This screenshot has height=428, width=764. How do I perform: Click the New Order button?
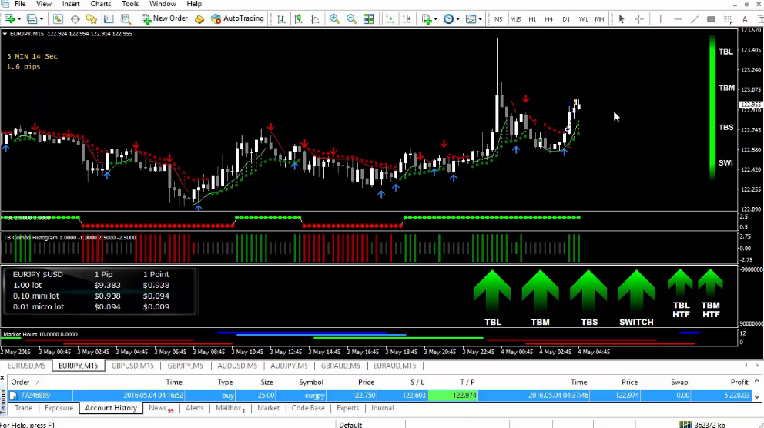coord(165,18)
